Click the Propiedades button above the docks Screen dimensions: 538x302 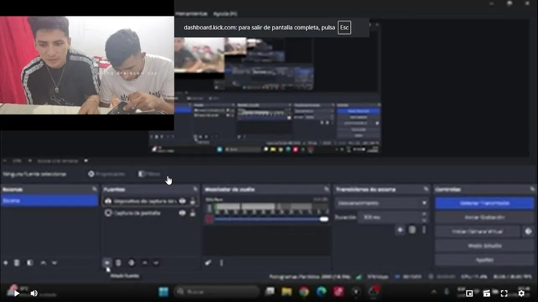[107, 174]
